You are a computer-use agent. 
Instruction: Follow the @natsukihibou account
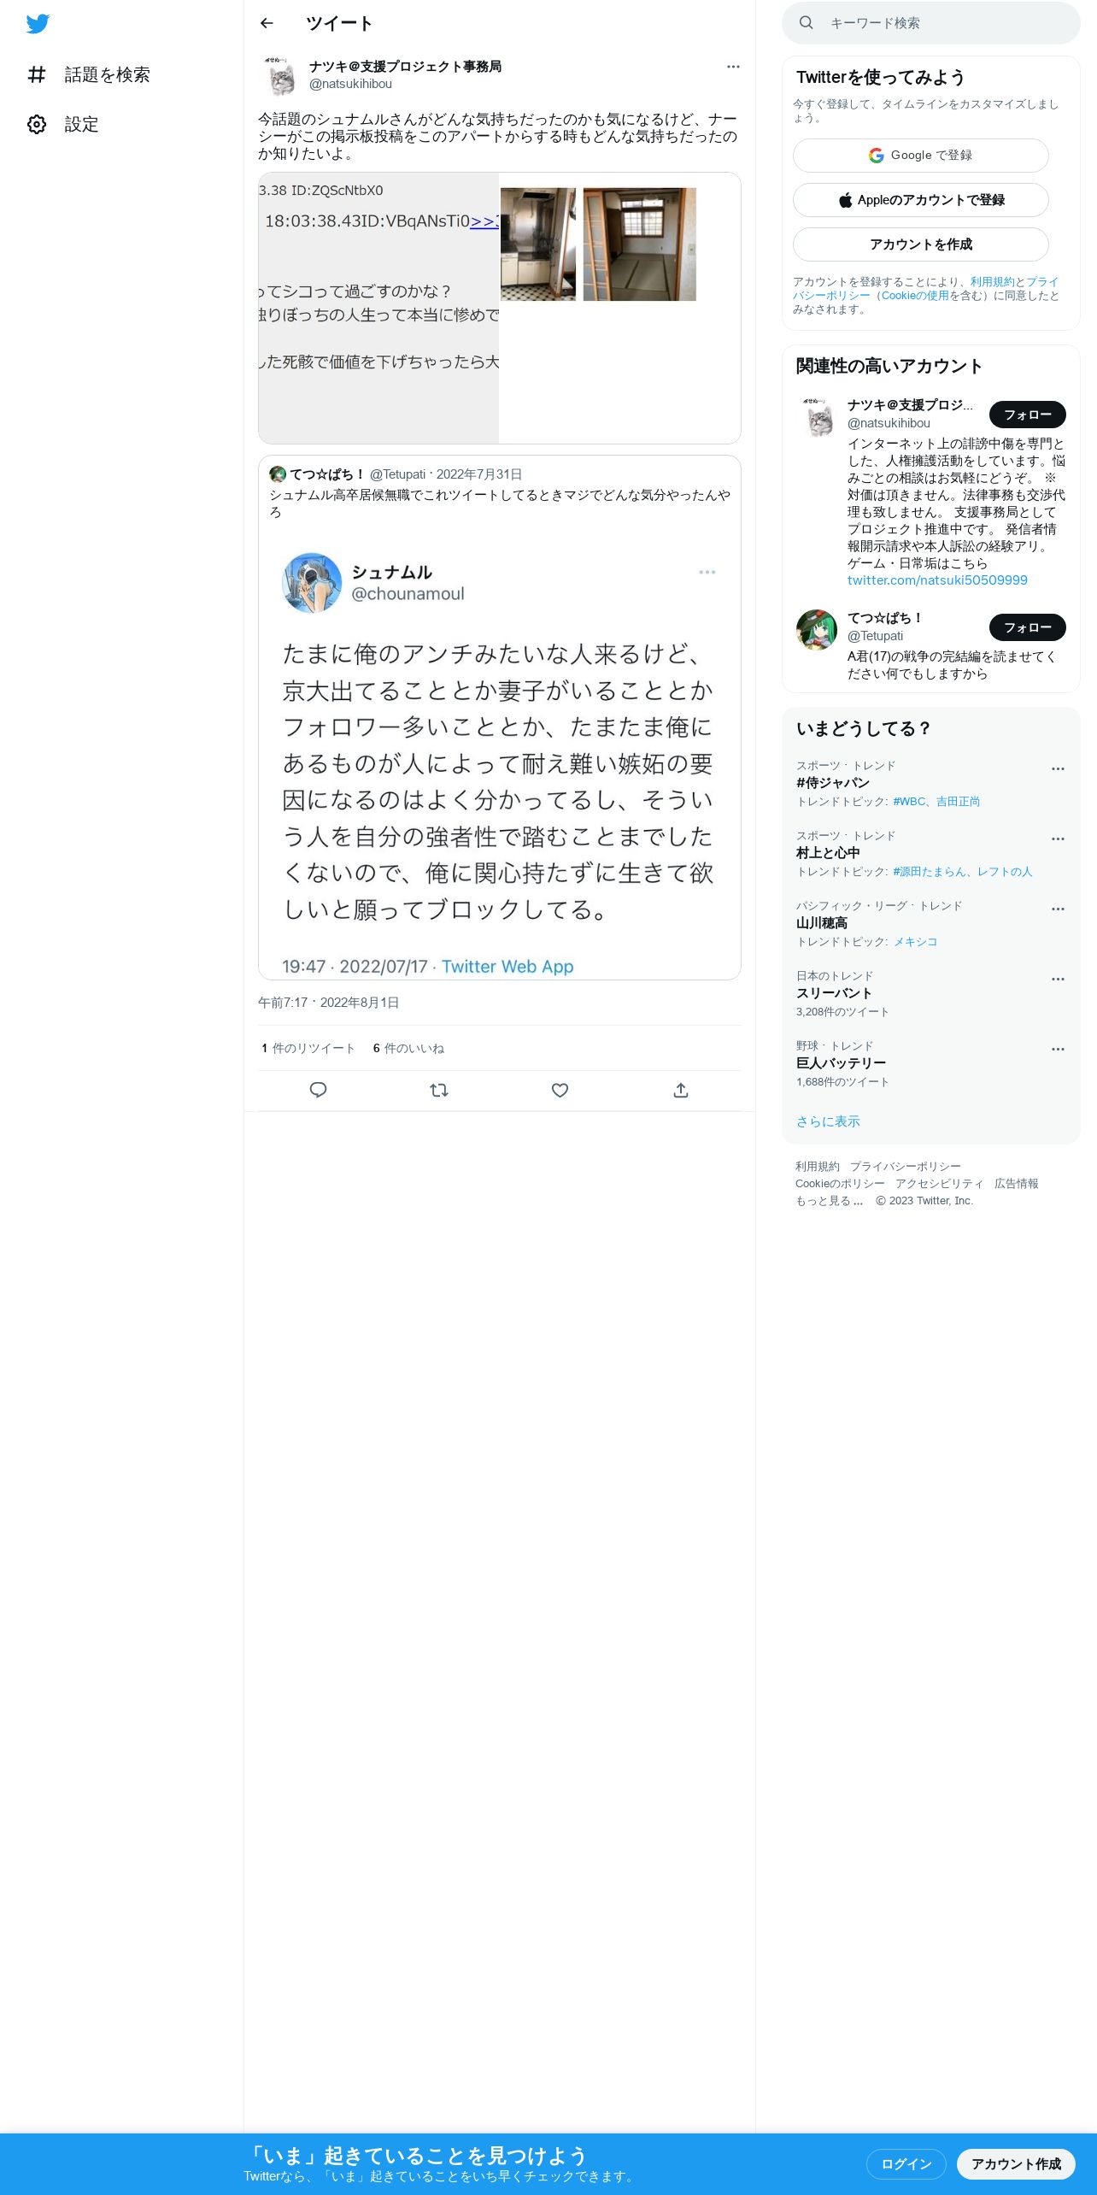1027,415
